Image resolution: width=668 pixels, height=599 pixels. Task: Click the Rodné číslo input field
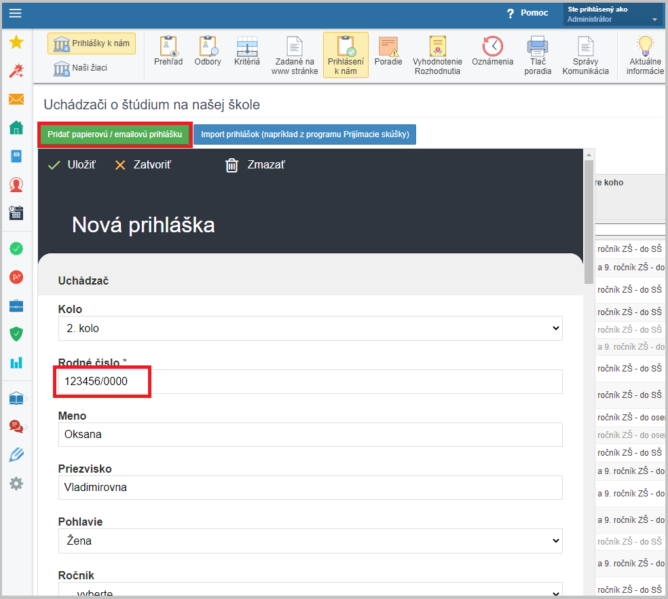(x=310, y=382)
